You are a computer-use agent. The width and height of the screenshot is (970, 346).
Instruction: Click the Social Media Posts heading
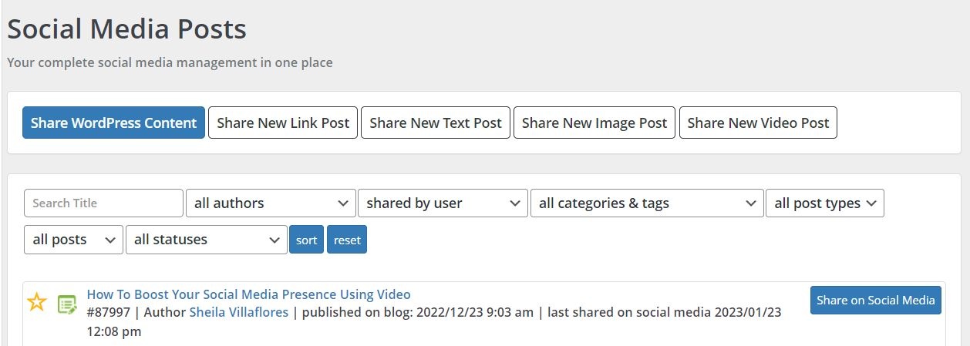[x=127, y=29]
